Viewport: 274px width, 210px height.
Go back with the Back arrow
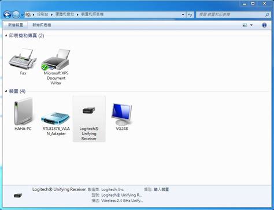point(8,14)
